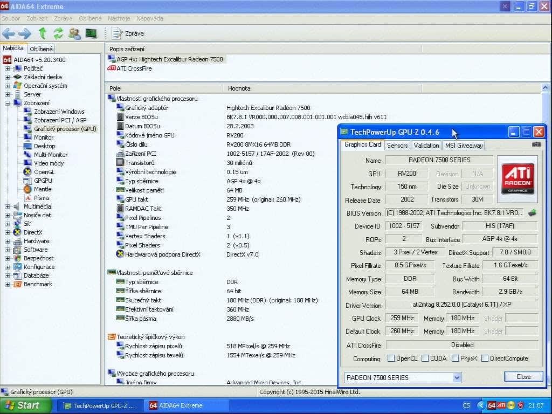Click the Hodnota column header
The width and height of the screenshot is (552, 414).
click(x=322, y=88)
